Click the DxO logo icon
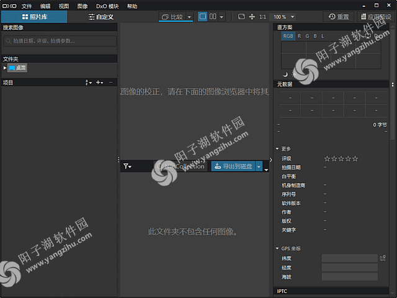This screenshot has height=298, width=397. pyautogui.click(x=9, y=6)
